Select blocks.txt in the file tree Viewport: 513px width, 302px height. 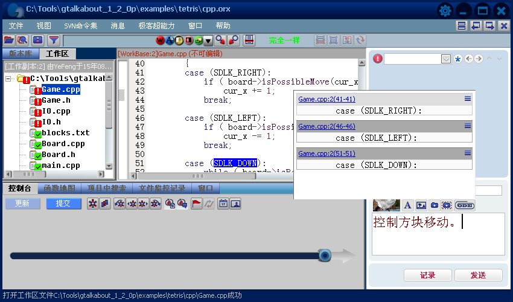click(x=65, y=133)
